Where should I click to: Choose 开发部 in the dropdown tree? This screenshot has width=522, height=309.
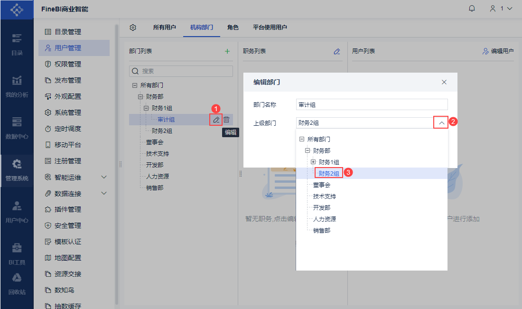click(x=322, y=208)
